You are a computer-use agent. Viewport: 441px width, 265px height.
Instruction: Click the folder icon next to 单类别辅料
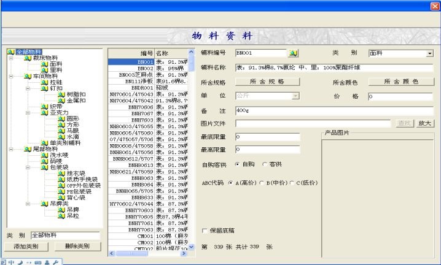44,143
